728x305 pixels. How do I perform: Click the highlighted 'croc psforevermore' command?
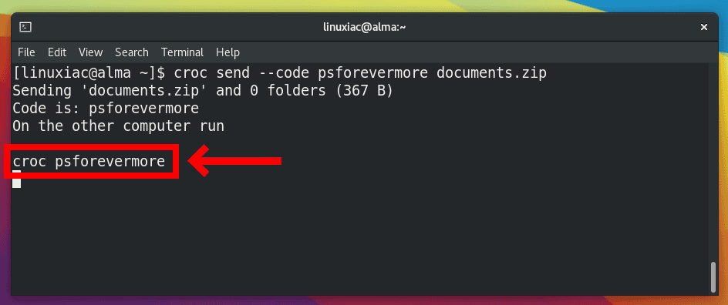click(x=89, y=161)
